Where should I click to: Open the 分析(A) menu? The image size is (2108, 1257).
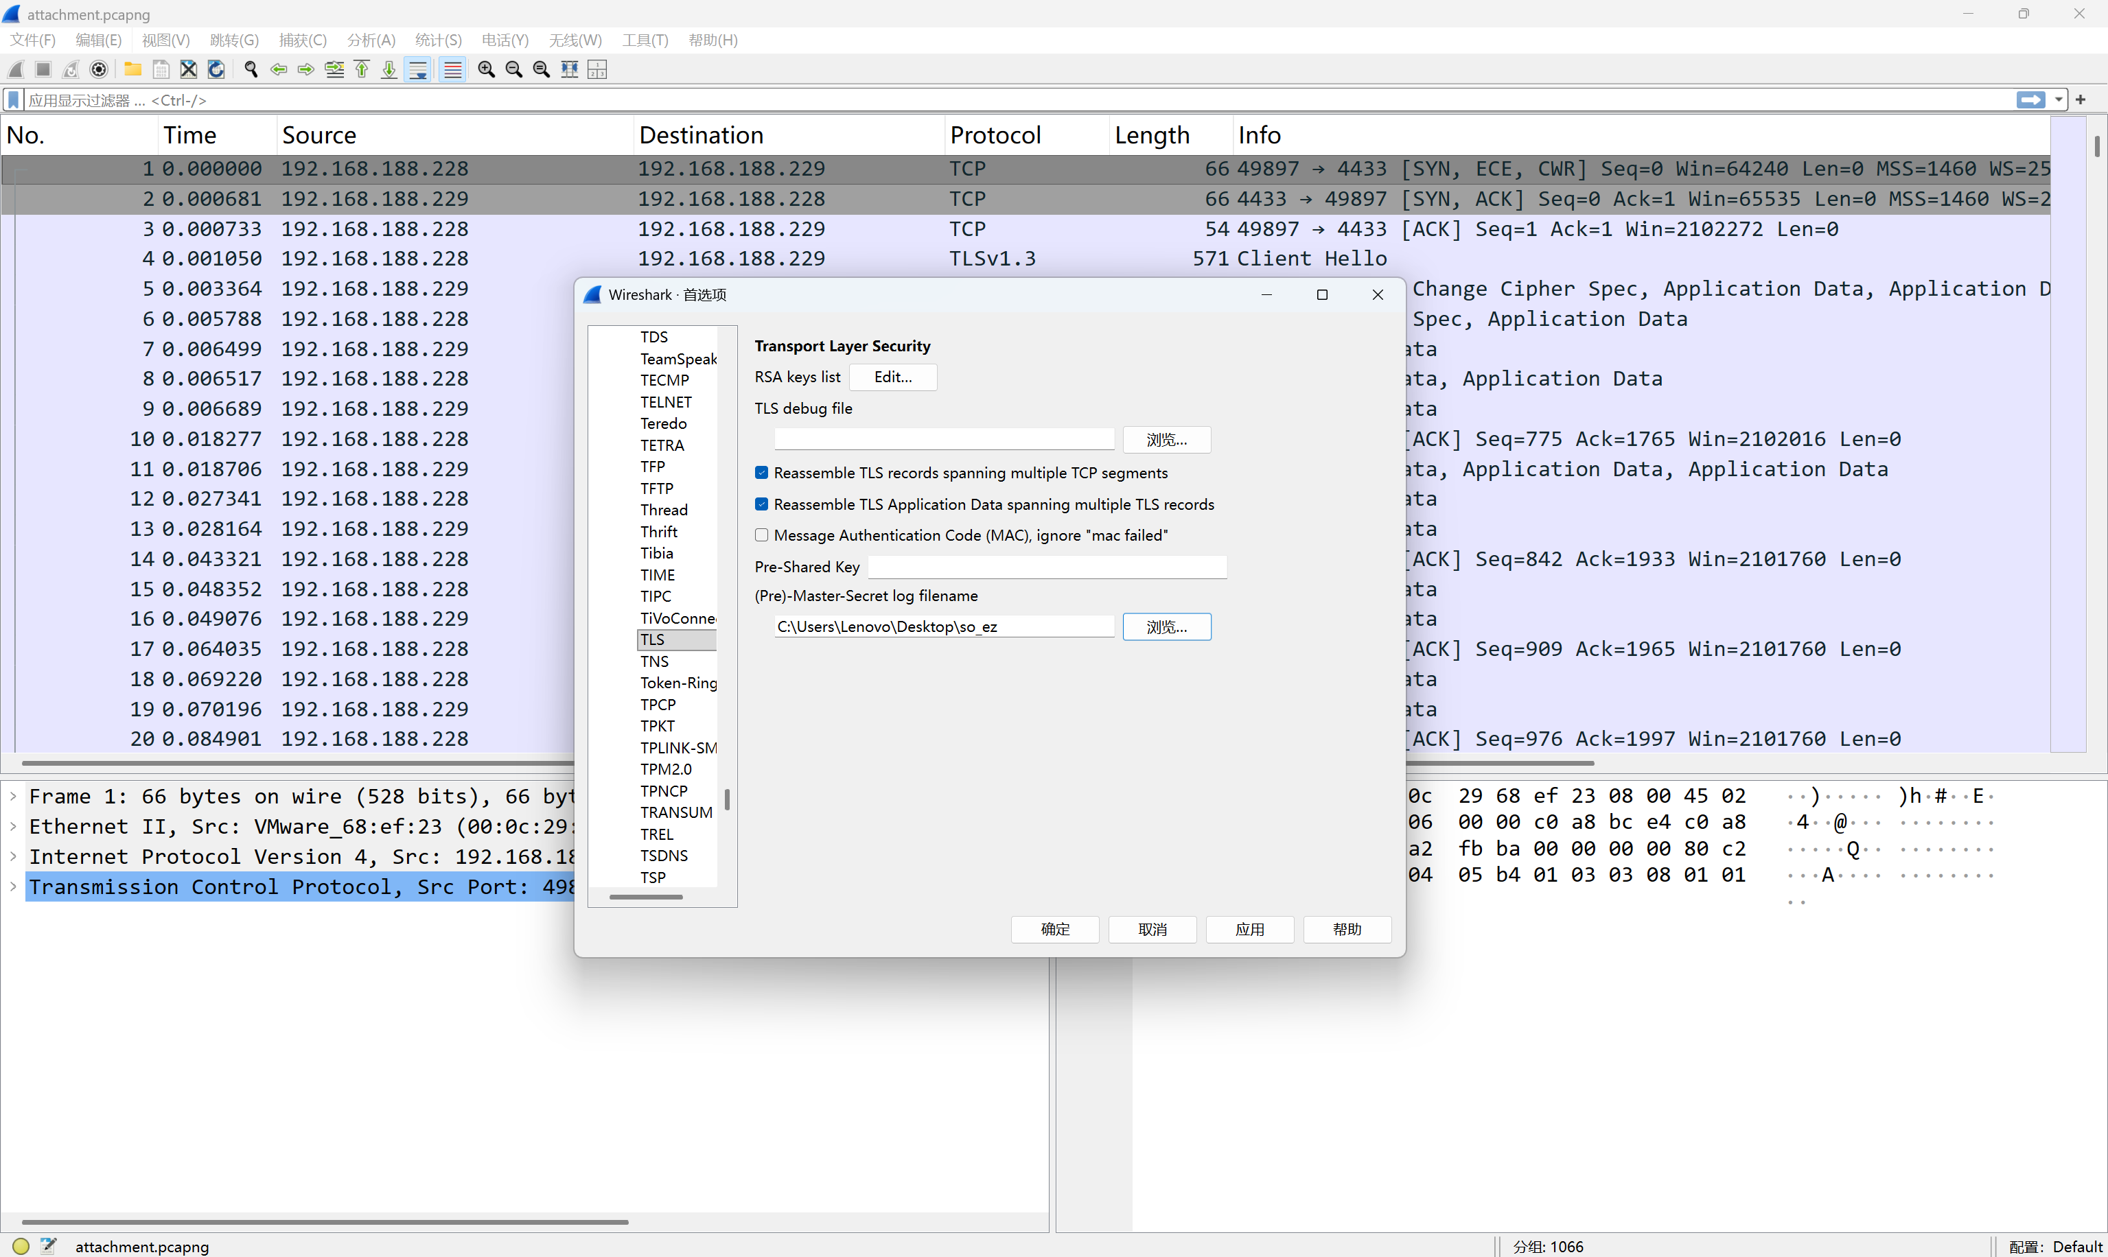pyautogui.click(x=370, y=40)
